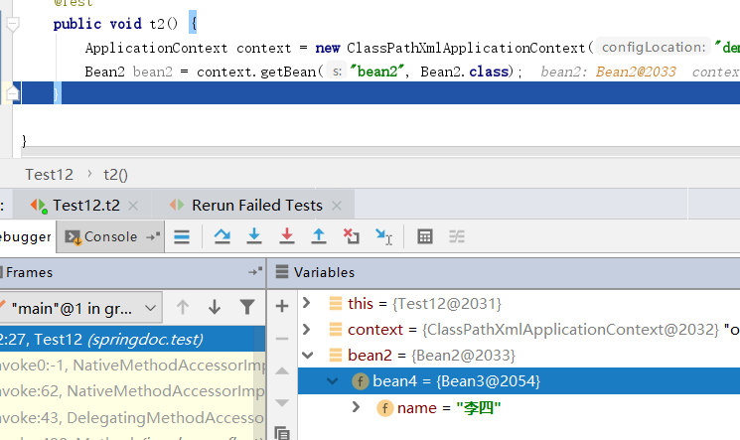Click the getBean method call in code
Image resolution: width=740 pixels, height=440 pixels.
[288, 72]
